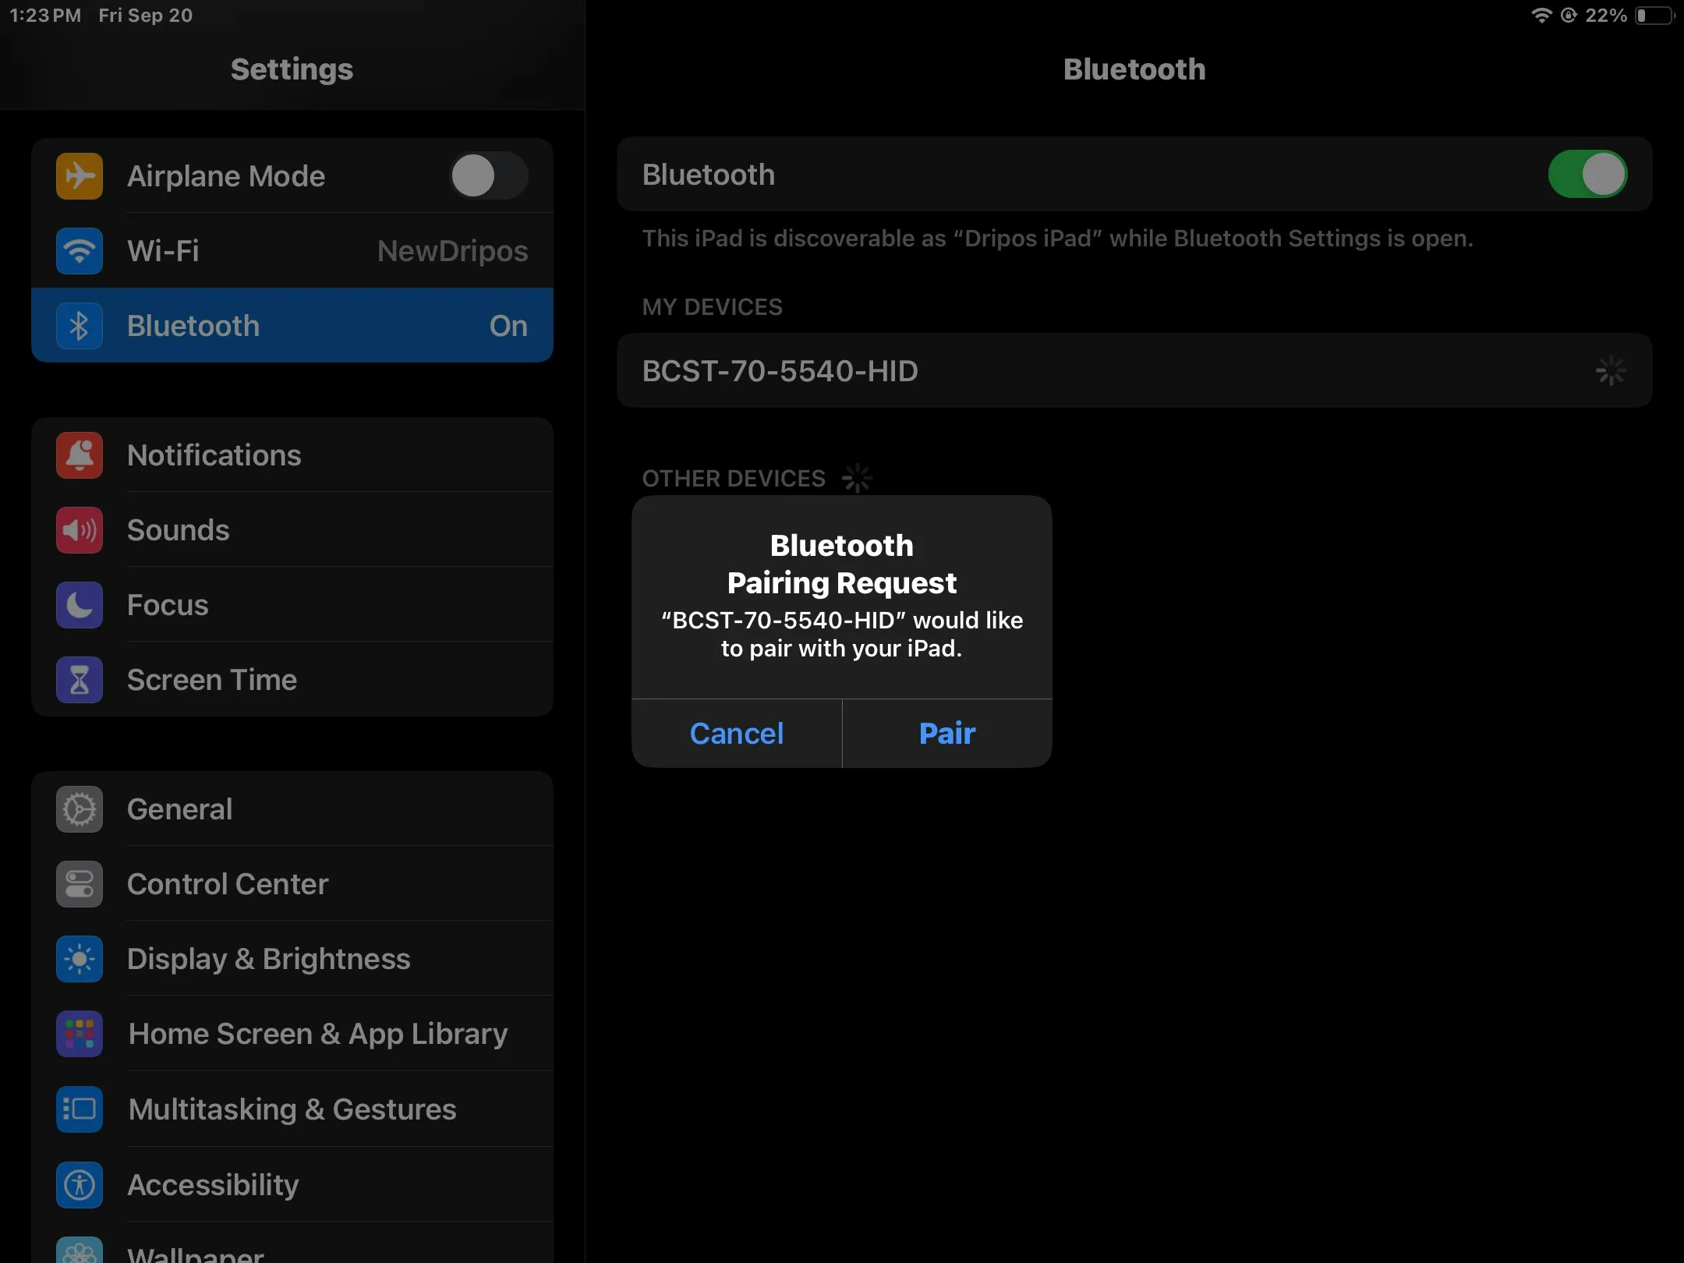Tap the Display & Brightness sun icon

pos(79,959)
